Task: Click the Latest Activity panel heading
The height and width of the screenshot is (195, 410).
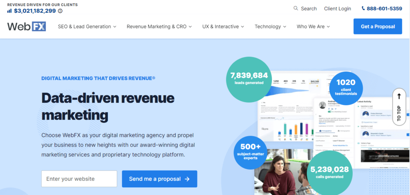Action: pos(364,101)
